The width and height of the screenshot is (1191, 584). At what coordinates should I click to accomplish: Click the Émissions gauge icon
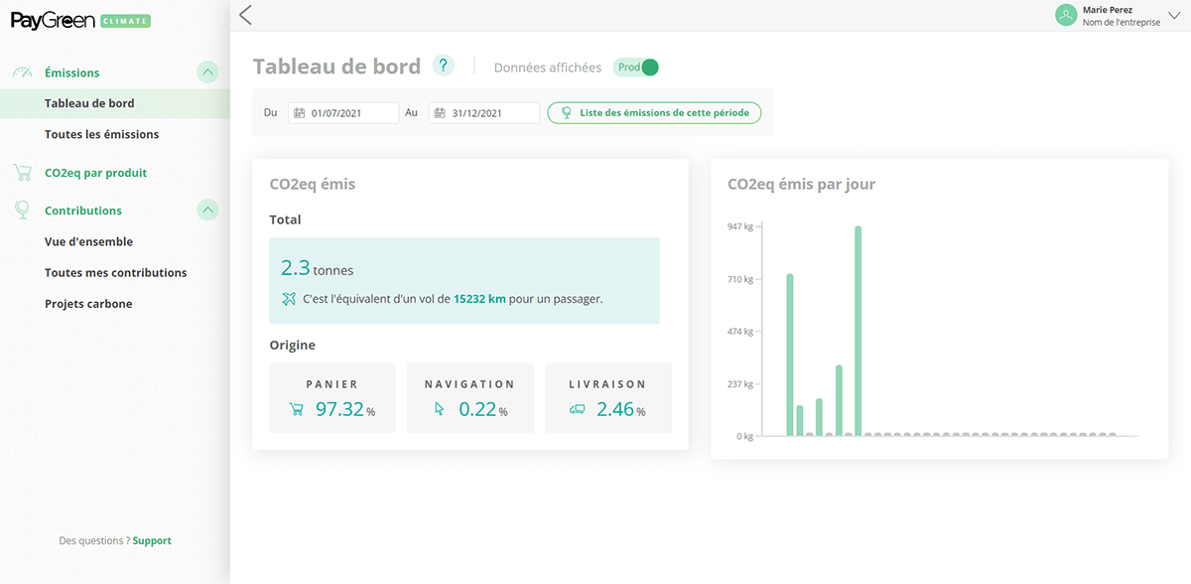pyautogui.click(x=23, y=73)
